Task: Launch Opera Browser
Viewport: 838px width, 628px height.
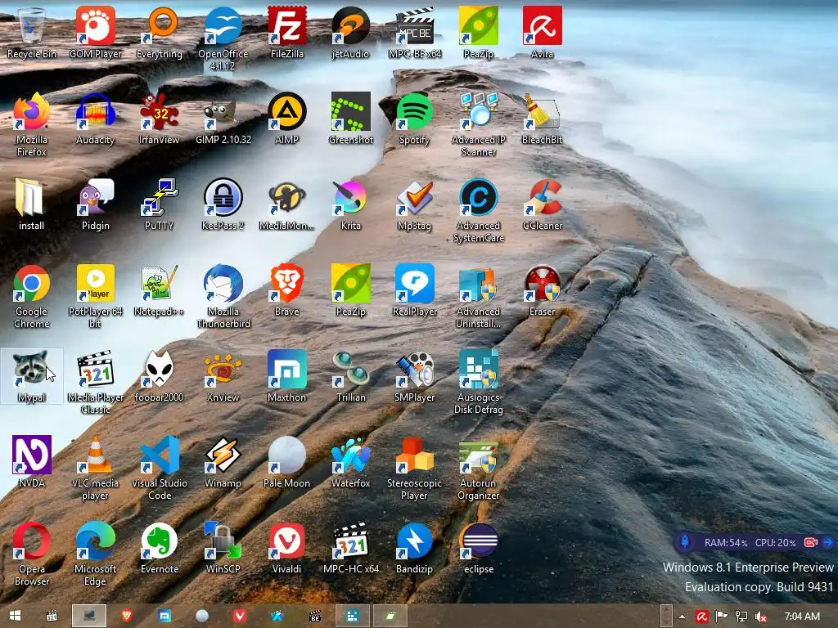Action: [x=32, y=554]
